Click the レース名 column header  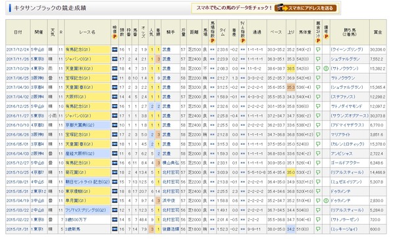(x=87, y=32)
